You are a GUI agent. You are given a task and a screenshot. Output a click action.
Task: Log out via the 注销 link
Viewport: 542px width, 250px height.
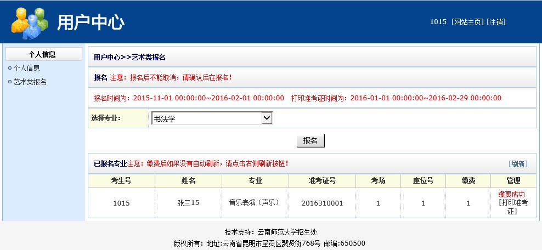click(x=496, y=22)
